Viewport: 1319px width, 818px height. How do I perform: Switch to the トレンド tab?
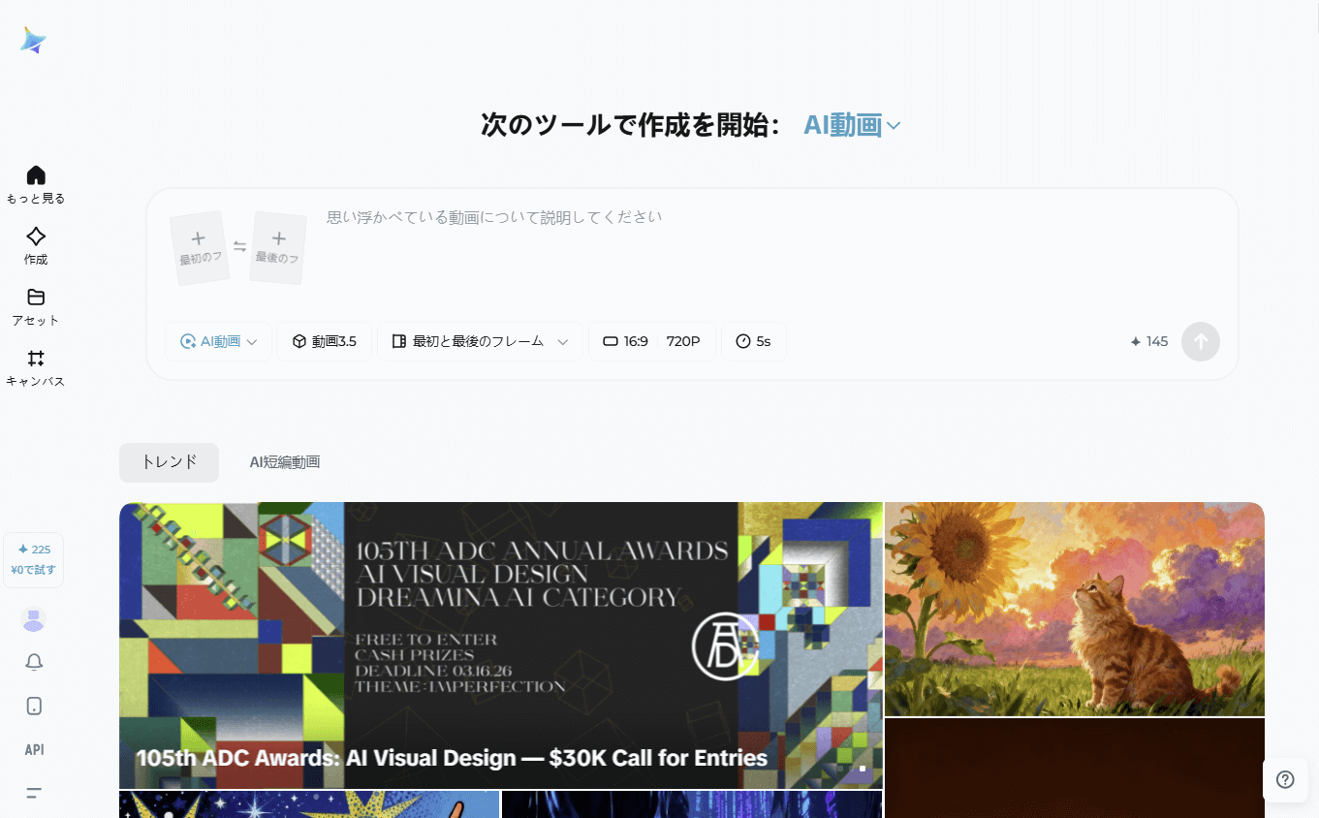point(169,462)
